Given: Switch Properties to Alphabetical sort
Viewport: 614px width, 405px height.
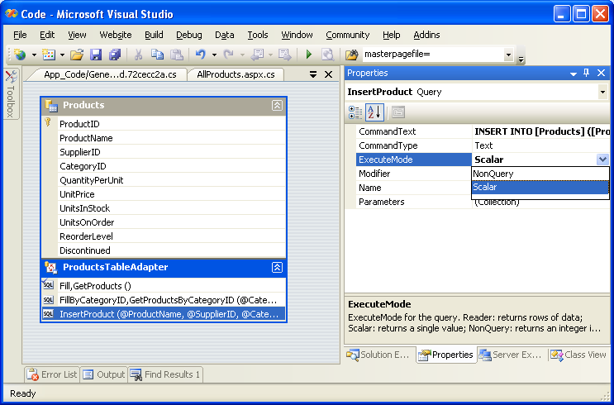Looking at the screenshot, I should pos(374,112).
